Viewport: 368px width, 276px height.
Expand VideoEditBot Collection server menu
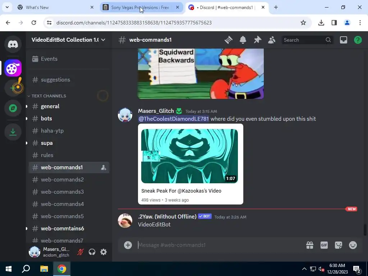point(69,40)
